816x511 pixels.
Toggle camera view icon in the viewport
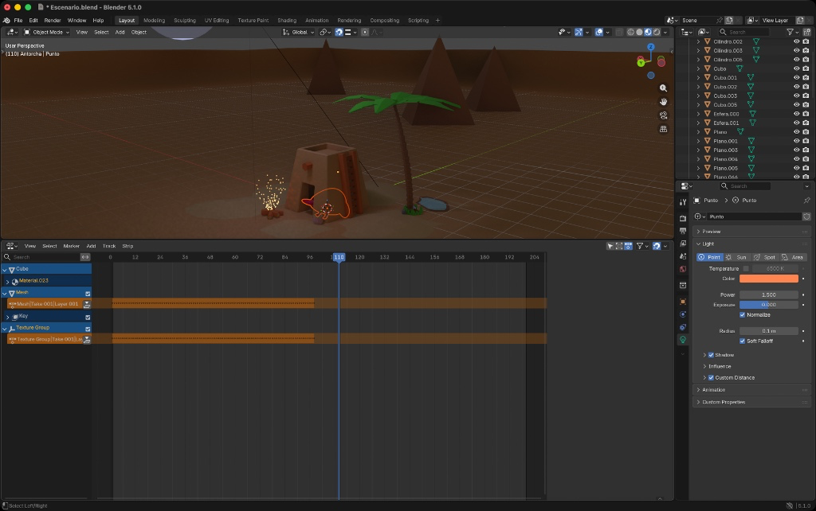663,115
